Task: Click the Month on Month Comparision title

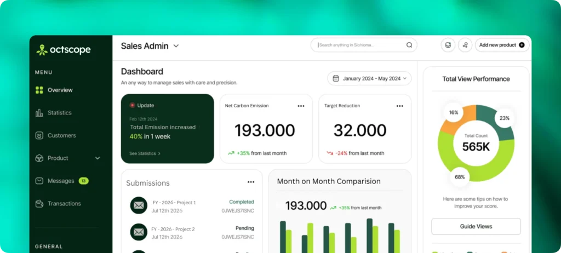Action: tap(329, 181)
